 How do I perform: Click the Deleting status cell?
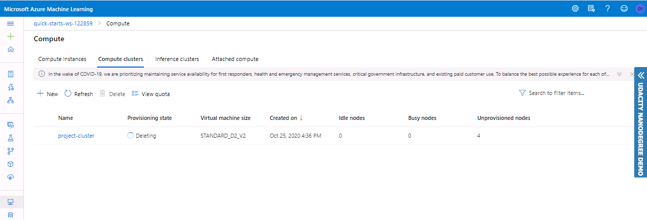[x=141, y=136]
